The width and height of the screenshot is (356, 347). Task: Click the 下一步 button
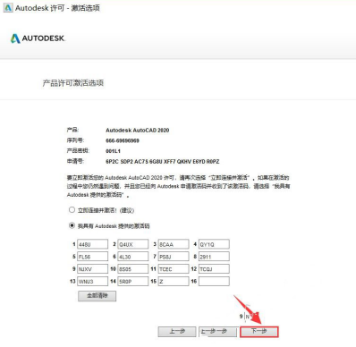pos(259,332)
